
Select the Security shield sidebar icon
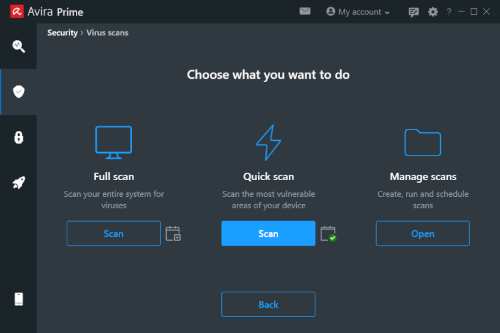(x=19, y=91)
